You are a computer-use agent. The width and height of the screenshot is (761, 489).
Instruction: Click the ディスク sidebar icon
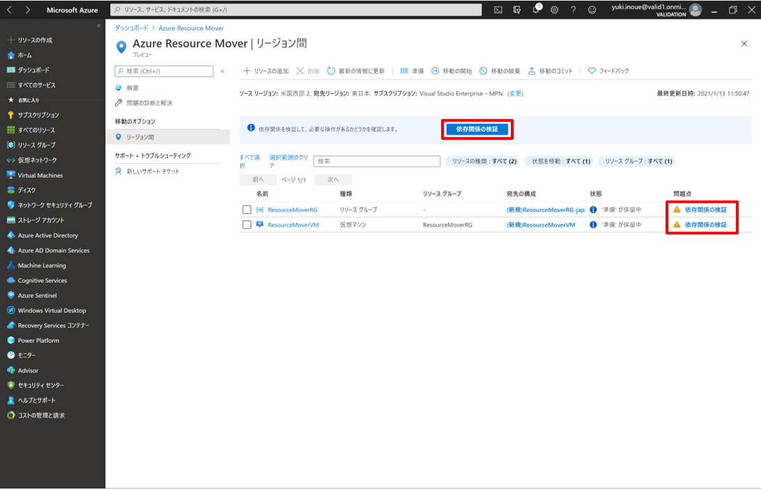pyautogui.click(x=10, y=190)
